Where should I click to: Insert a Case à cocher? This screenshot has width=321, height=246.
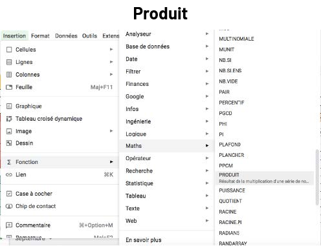click(60, 194)
